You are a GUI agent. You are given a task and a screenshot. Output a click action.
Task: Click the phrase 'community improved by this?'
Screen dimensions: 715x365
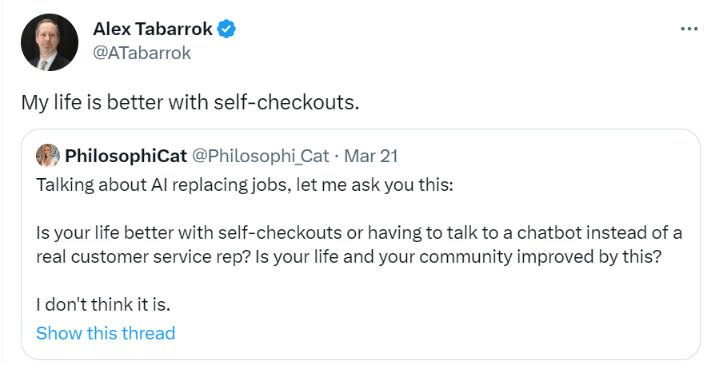[541, 257]
